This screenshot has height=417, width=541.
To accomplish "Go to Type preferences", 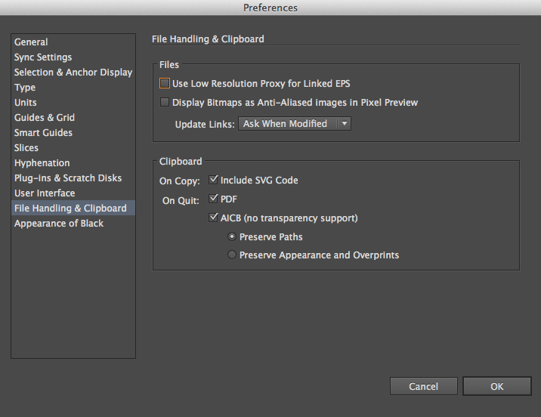I will [25, 88].
